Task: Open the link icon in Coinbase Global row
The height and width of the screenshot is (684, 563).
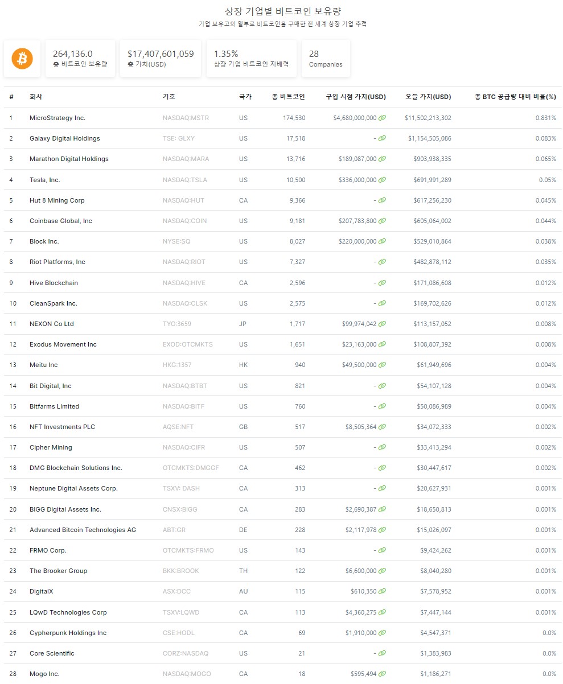Action: (382, 221)
